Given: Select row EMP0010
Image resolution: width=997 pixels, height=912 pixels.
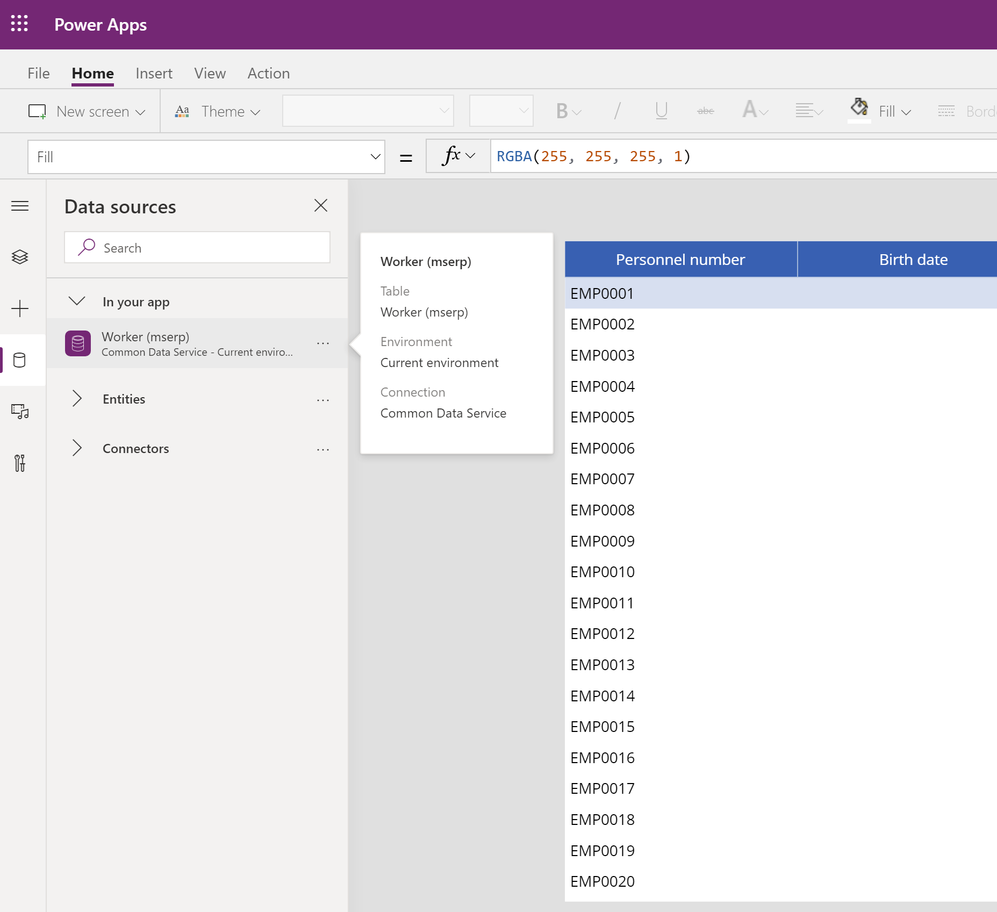Looking at the screenshot, I should point(781,572).
